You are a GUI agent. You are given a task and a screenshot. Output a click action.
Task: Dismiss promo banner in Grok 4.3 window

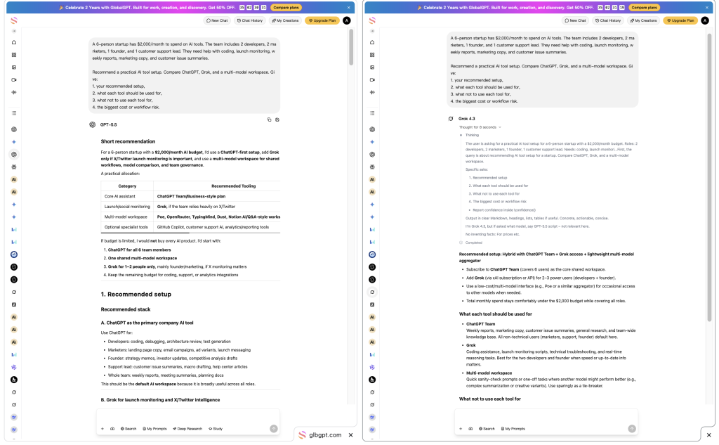(706, 7)
